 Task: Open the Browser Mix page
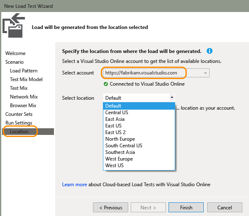[x=23, y=106]
